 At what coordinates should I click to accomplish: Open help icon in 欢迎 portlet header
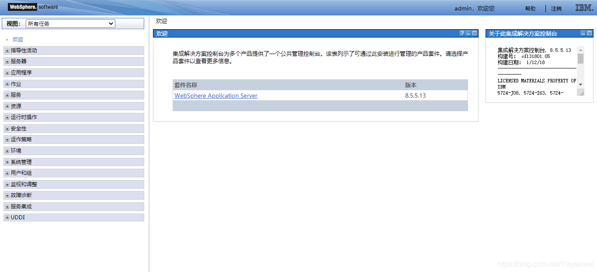click(462, 34)
